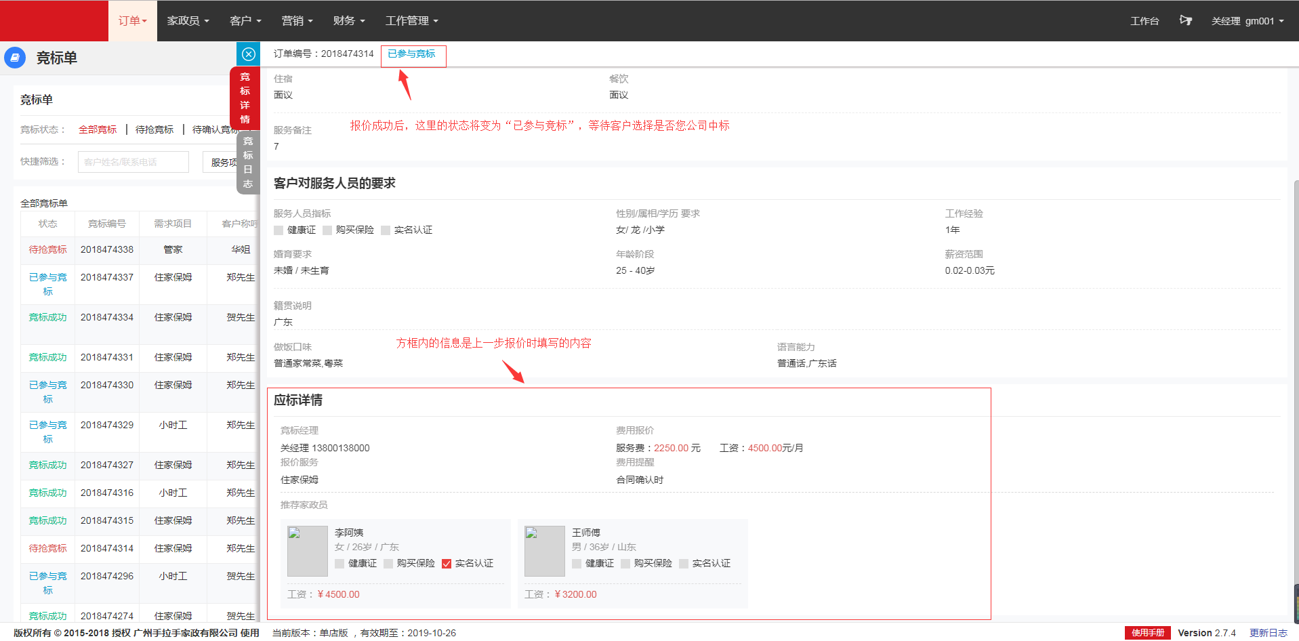
Task: Switch to 竞标详情 side tab
Action: [245, 98]
